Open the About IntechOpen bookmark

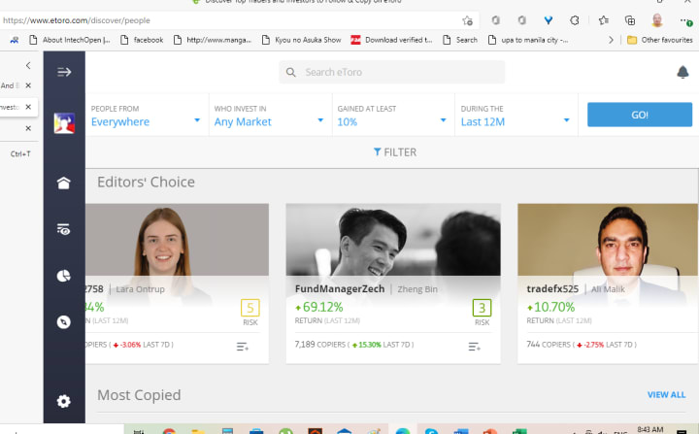click(x=70, y=40)
